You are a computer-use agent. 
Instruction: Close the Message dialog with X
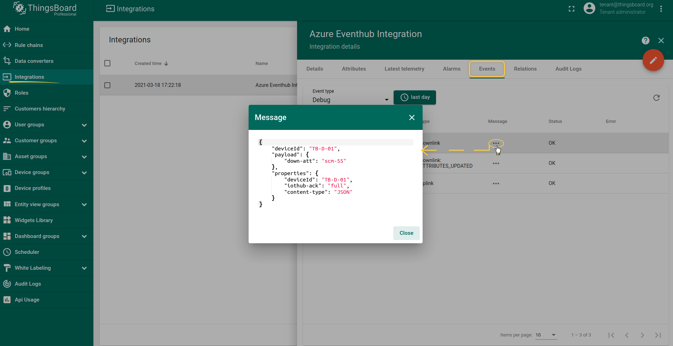[412, 118]
